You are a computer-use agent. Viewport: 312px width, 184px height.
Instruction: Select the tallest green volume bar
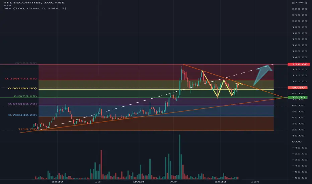pyautogui.click(x=180, y=157)
